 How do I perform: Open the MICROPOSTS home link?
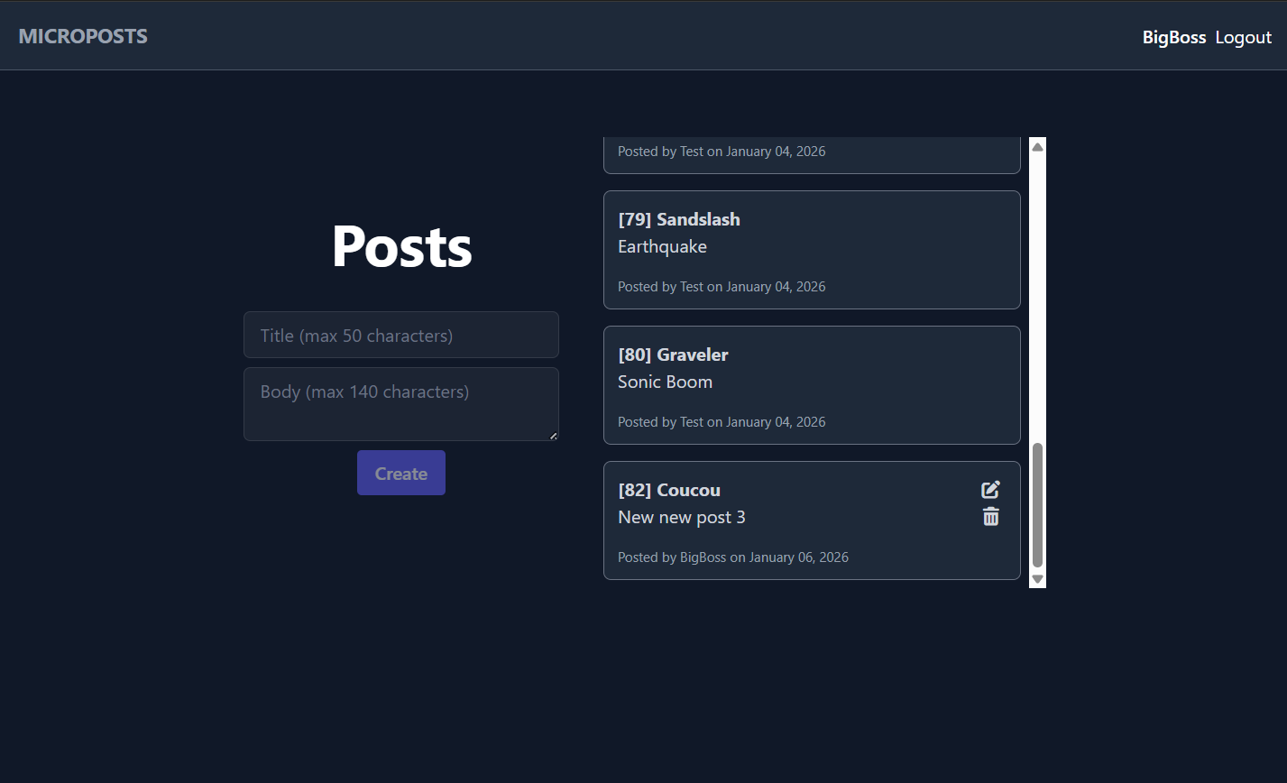click(x=82, y=36)
